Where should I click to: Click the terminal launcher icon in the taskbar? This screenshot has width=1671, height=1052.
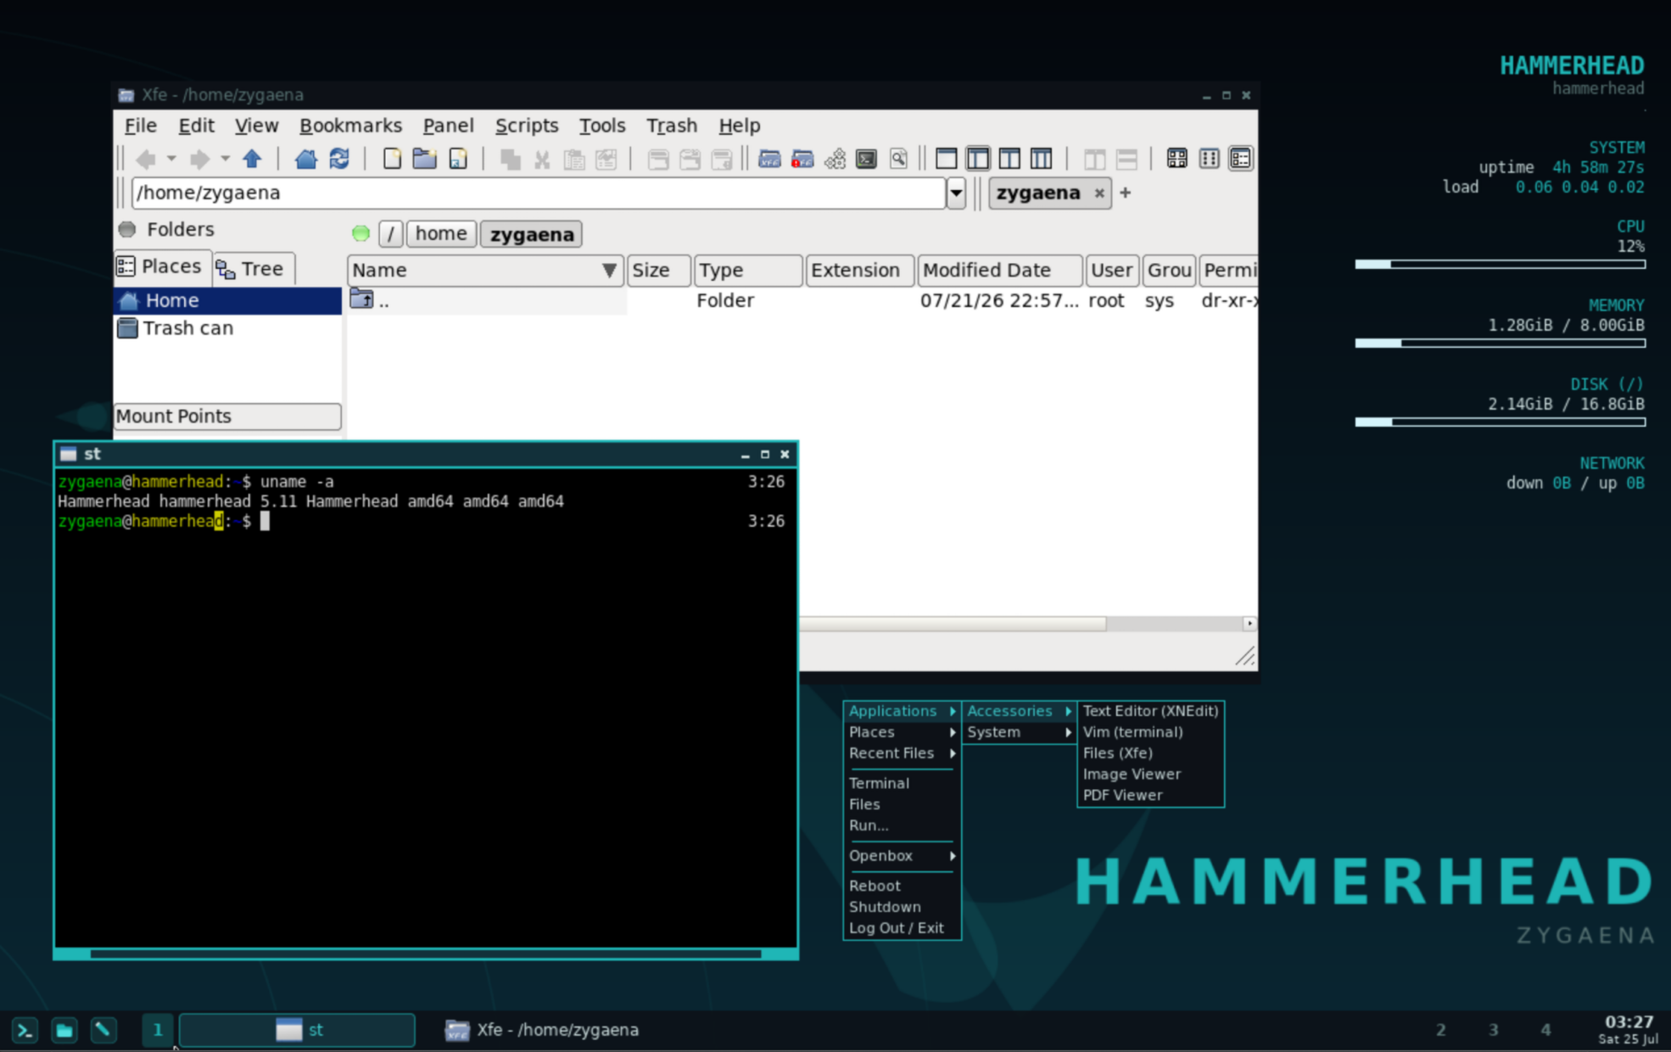coord(25,1031)
